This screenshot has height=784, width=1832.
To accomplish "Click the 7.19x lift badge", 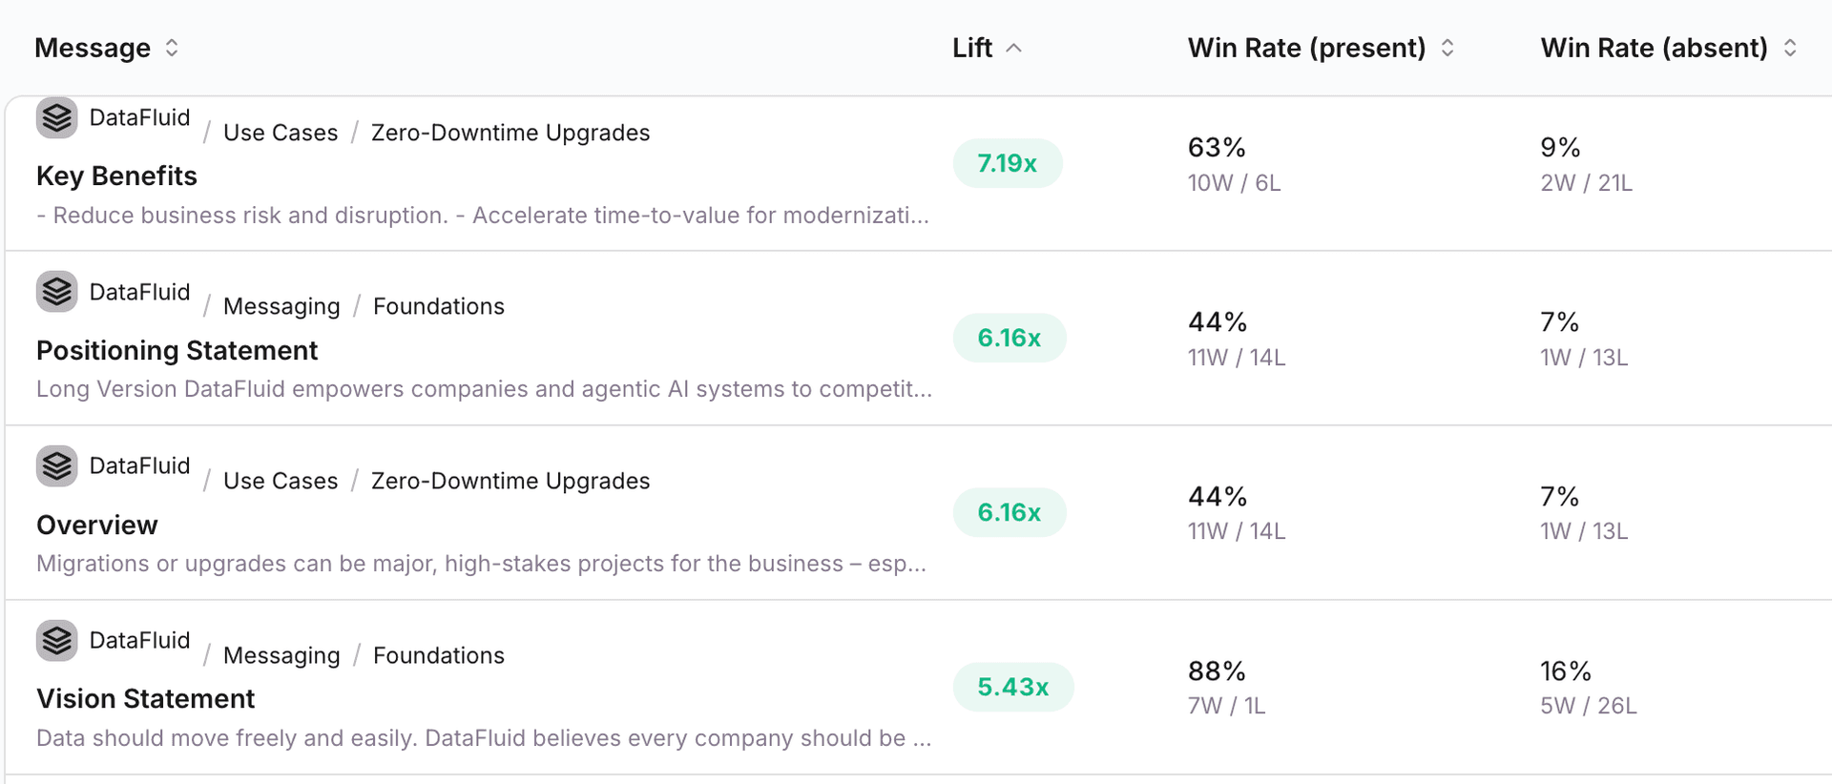I will [x=1007, y=163].
